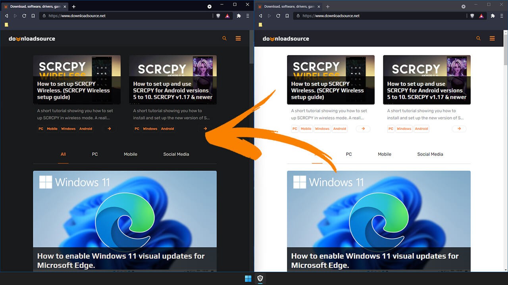Open Brave main menu in left window
The image size is (508, 285).
pyautogui.click(x=248, y=16)
